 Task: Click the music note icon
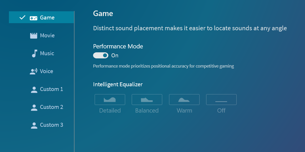(34, 53)
